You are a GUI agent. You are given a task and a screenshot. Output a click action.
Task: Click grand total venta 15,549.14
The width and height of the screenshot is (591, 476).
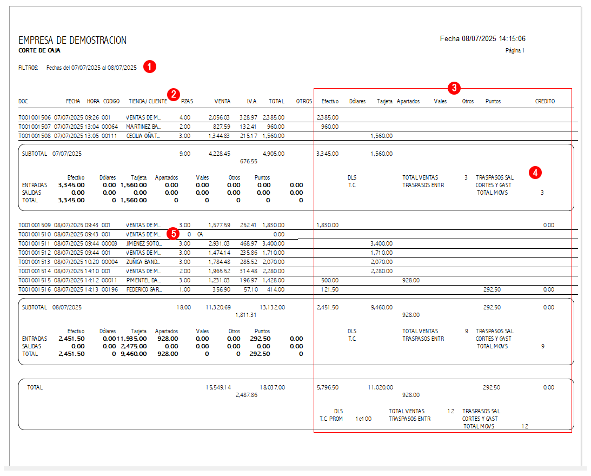(218, 387)
